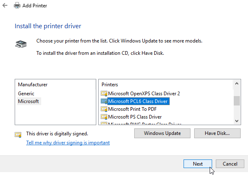248x175 pixels.
Task: Click the Microsoft PS Class Driver icon
Action: 104,117
